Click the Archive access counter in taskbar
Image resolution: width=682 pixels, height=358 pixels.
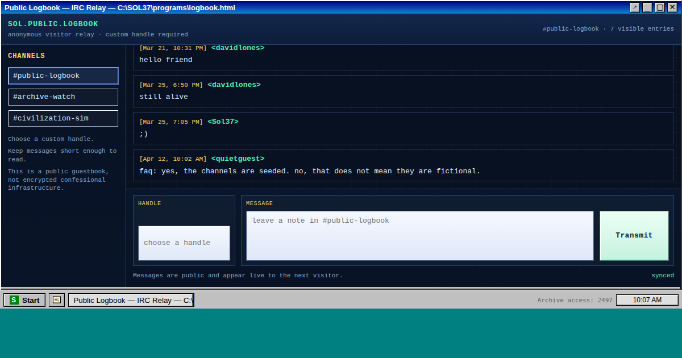575,300
